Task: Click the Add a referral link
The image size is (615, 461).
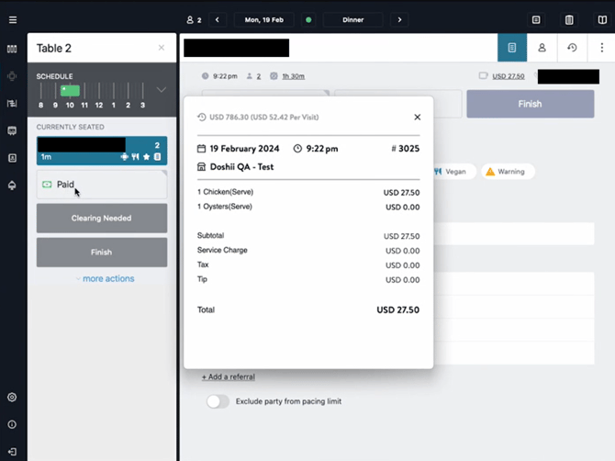Action: [228, 377]
